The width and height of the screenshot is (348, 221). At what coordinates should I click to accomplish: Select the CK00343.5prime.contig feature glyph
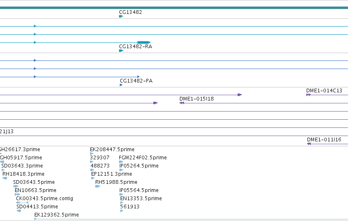22,203
